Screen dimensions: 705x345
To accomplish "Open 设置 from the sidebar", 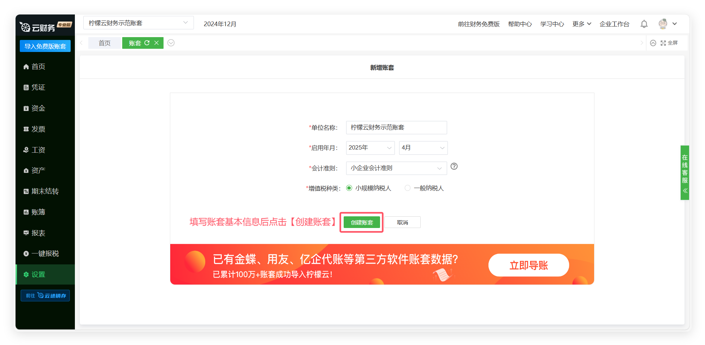I will [x=38, y=275].
